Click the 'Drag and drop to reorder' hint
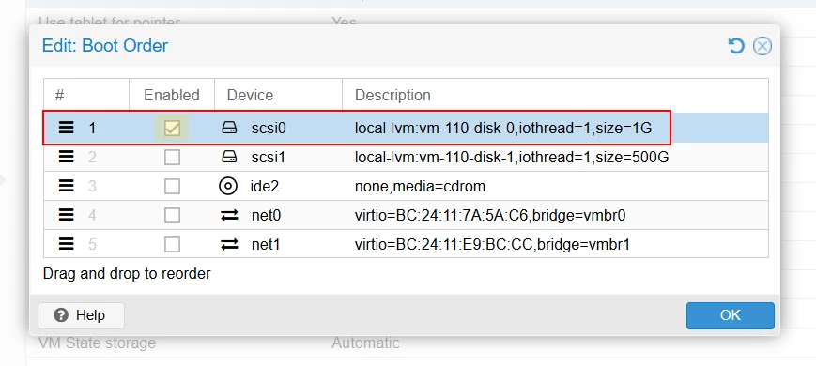This screenshot has height=366, width=816. point(127,273)
